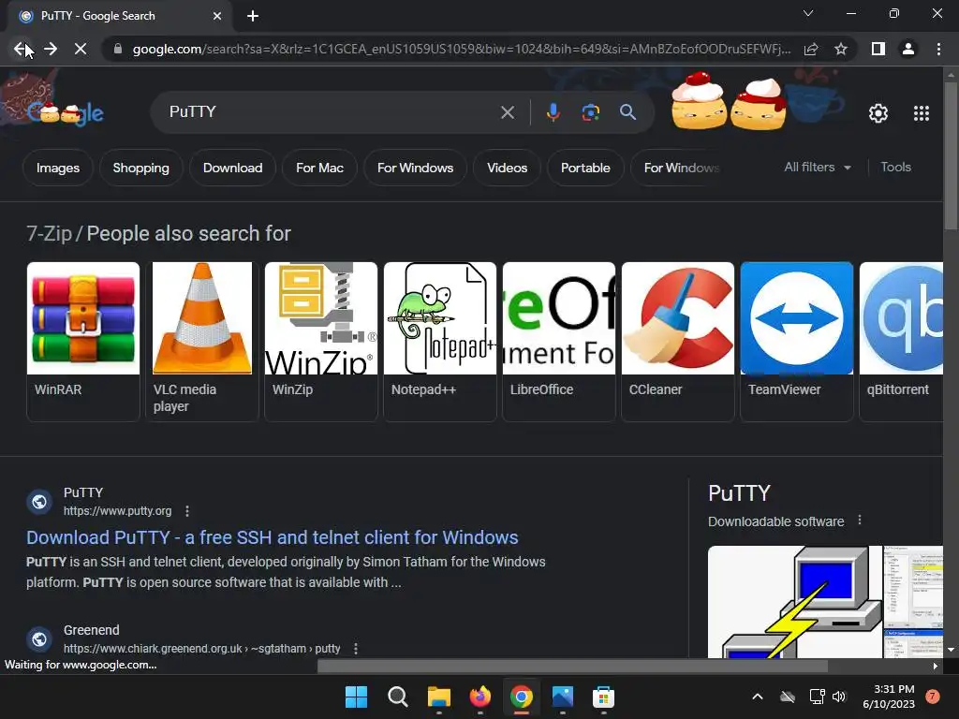Screen dimensions: 959x719
Task: Open the search Tools options
Action: pyautogui.click(x=895, y=167)
